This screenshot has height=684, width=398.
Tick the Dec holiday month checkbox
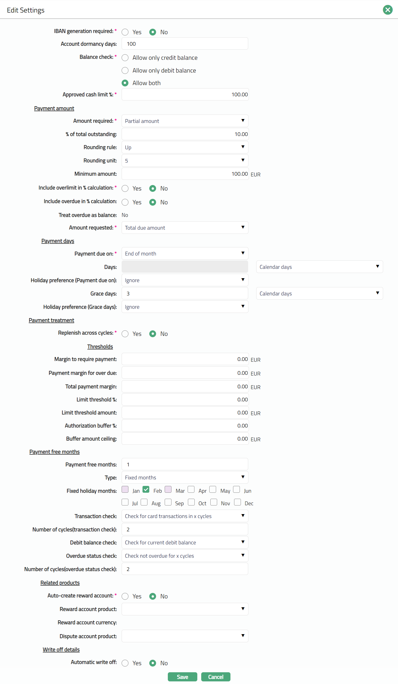[237, 502]
